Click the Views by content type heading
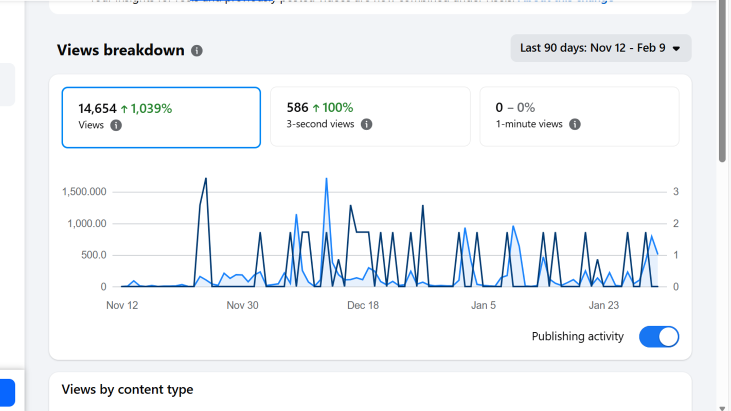Viewport: 731px width, 411px height. pos(127,389)
